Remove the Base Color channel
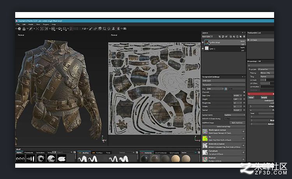The height and width of the screenshot is (179, 292). 244,96
